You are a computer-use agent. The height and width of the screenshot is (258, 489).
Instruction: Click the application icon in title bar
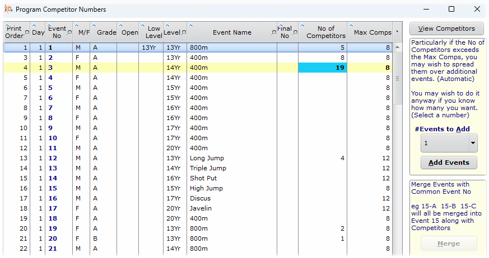coord(8,9)
